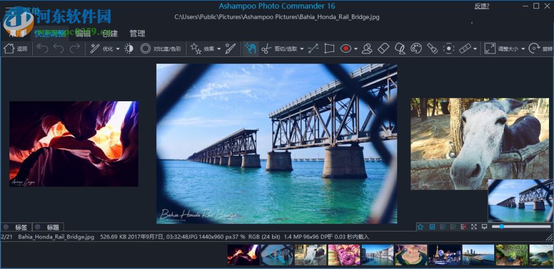
Task: Select the magnified bridge filmstrip thumbnail
Action: pos(277,255)
